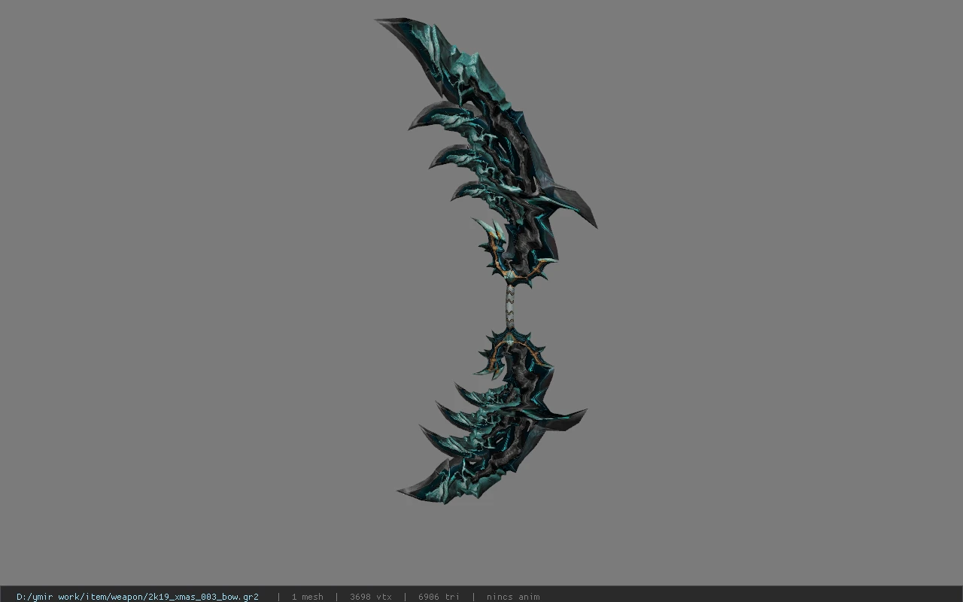Click the '3698 vtx' vertex count
963x602 pixels.
pos(370,597)
